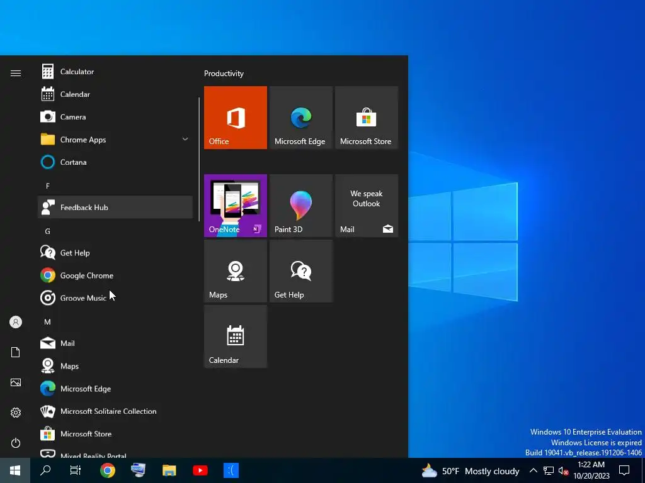Open Maps in the app list
645x483 pixels.
pos(115,365)
